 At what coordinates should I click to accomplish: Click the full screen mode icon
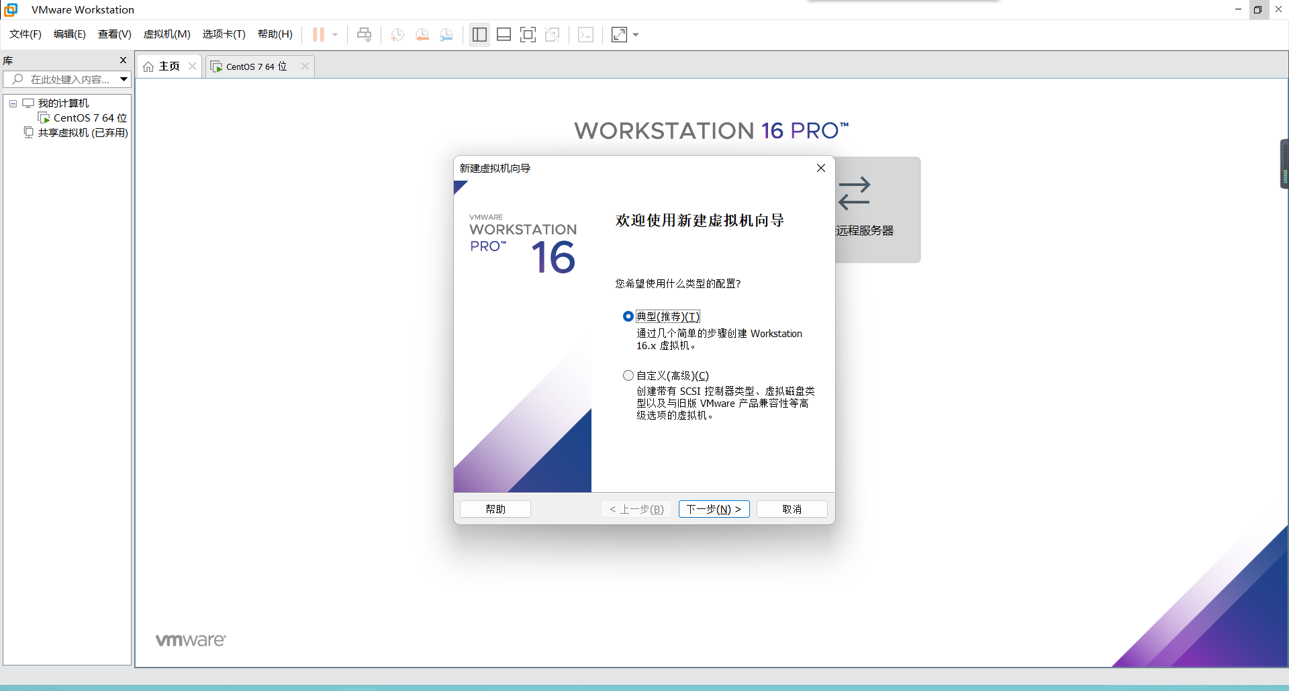pyautogui.click(x=528, y=35)
